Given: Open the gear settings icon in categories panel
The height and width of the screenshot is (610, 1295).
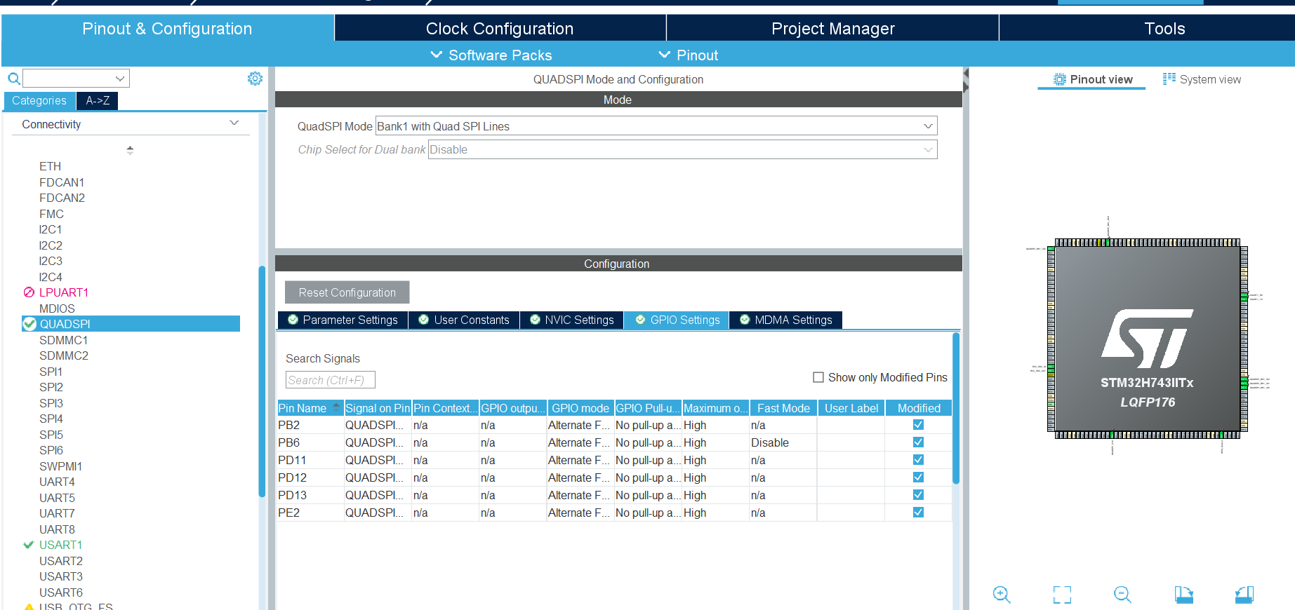Looking at the screenshot, I should tap(255, 79).
